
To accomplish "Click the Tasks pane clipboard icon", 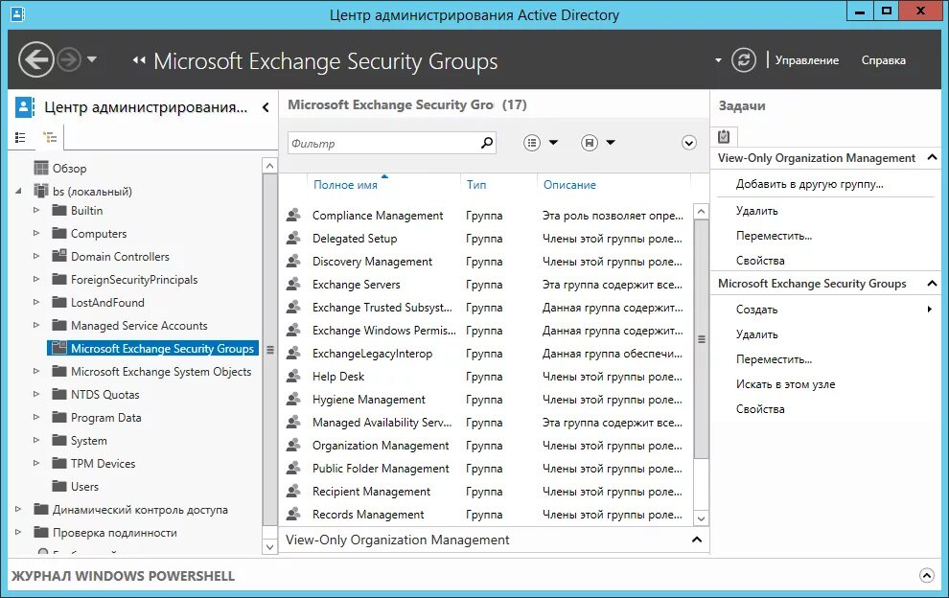I will coord(724,137).
